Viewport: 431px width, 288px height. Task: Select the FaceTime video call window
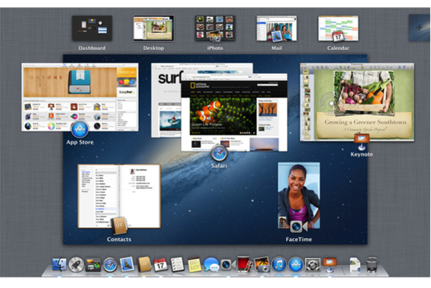pos(299,195)
